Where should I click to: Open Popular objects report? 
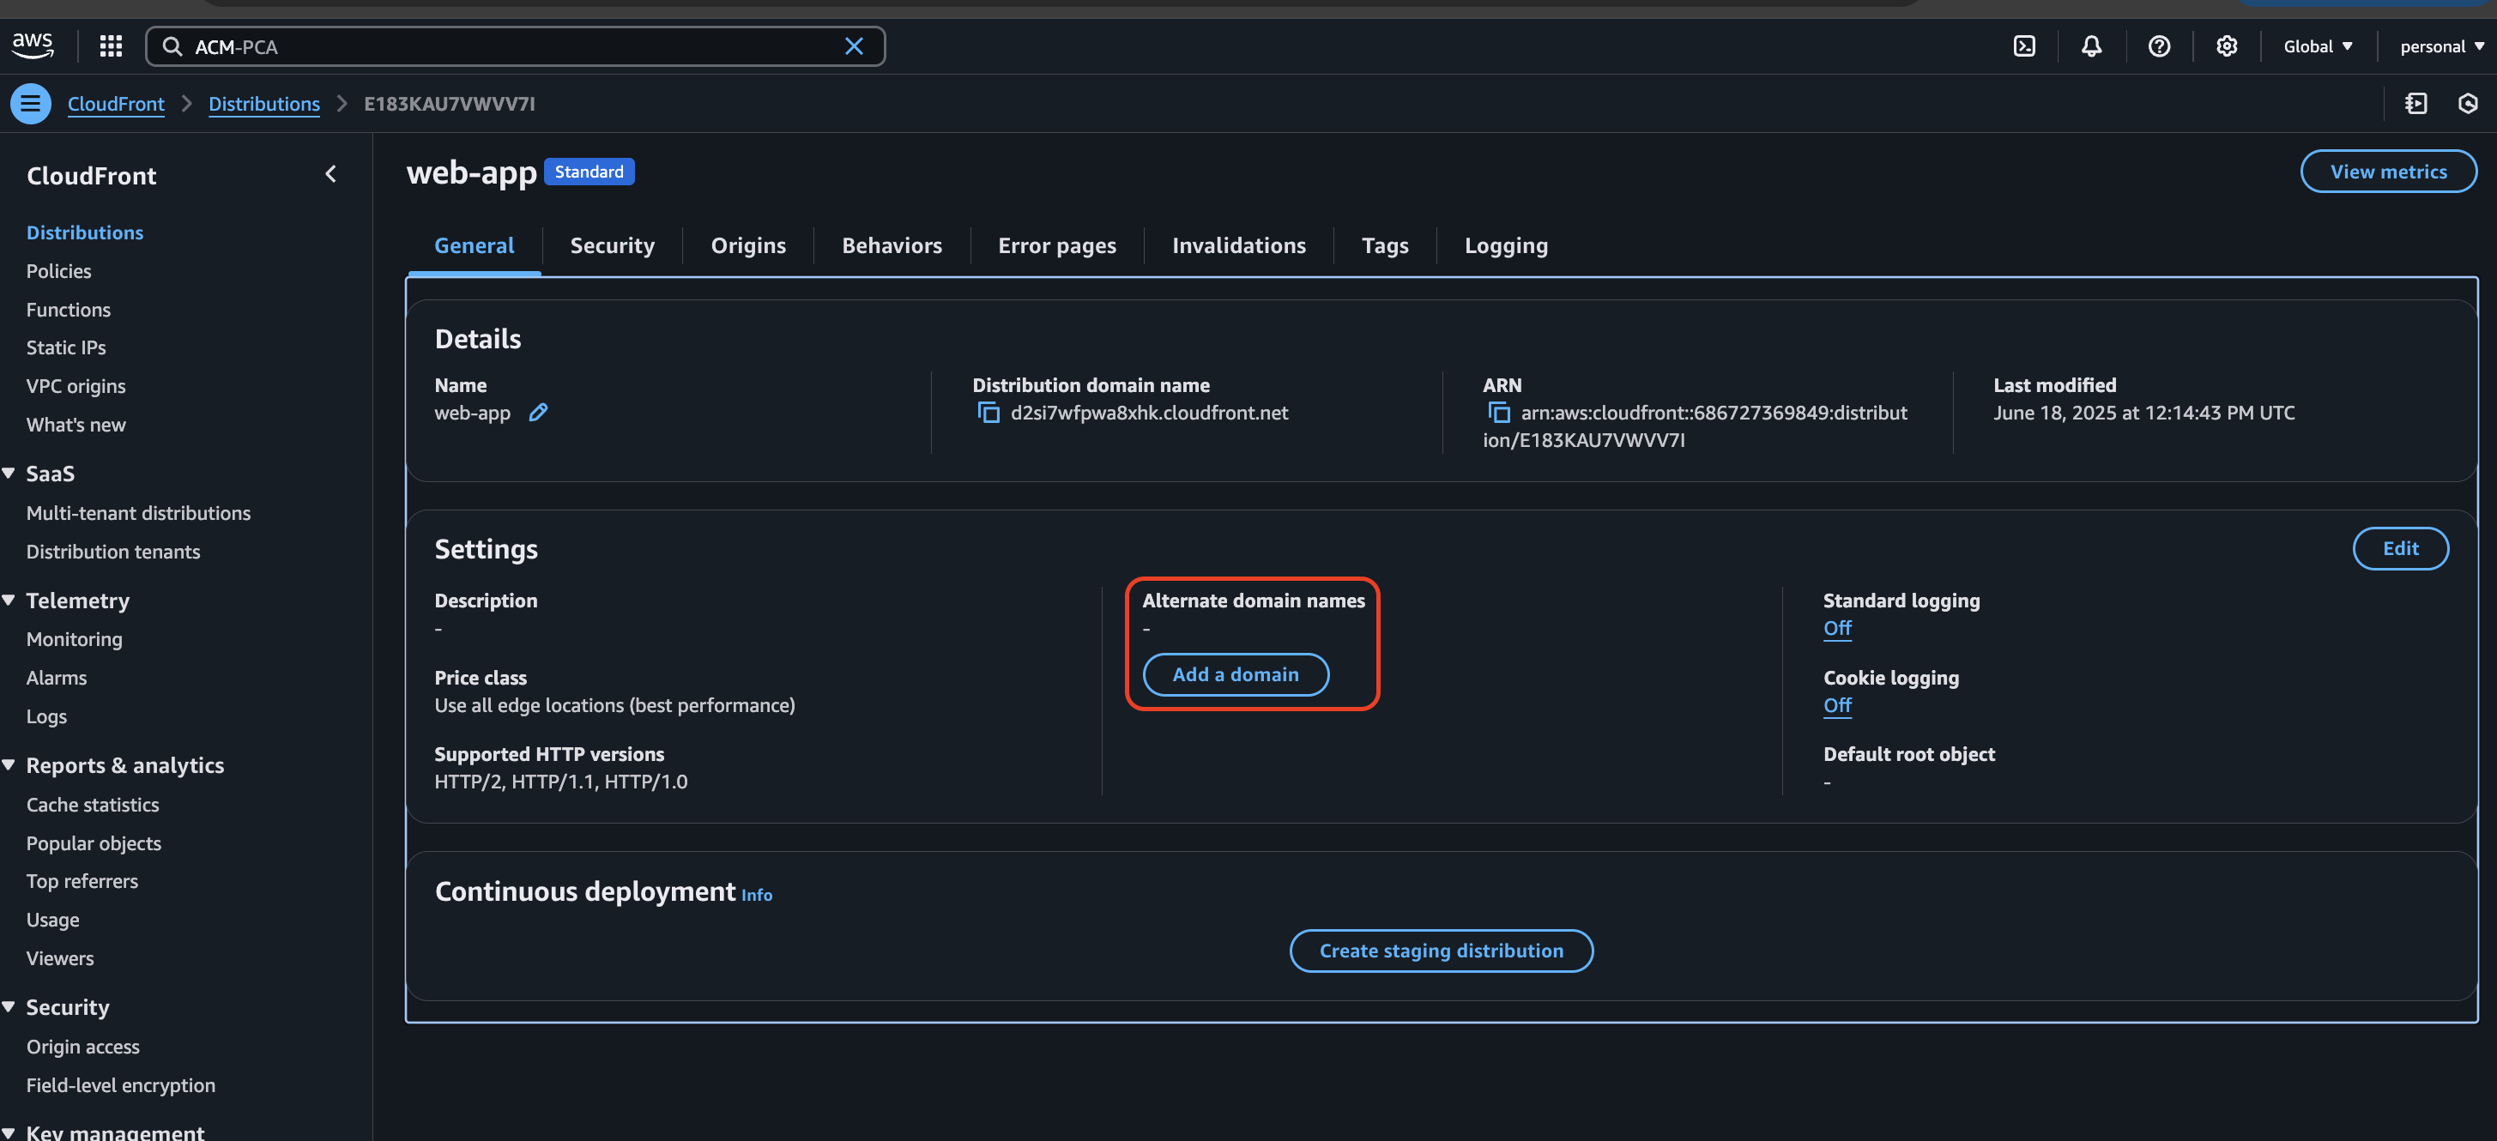pyautogui.click(x=93, y=843)
